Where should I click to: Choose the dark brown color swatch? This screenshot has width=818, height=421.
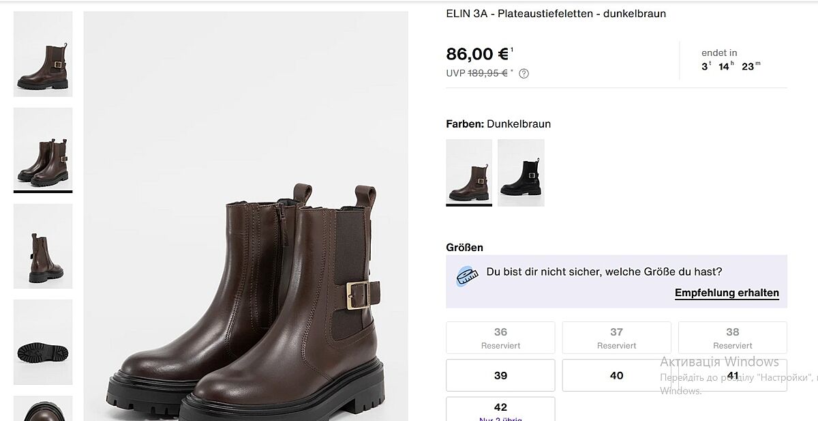tap(469, 172)
